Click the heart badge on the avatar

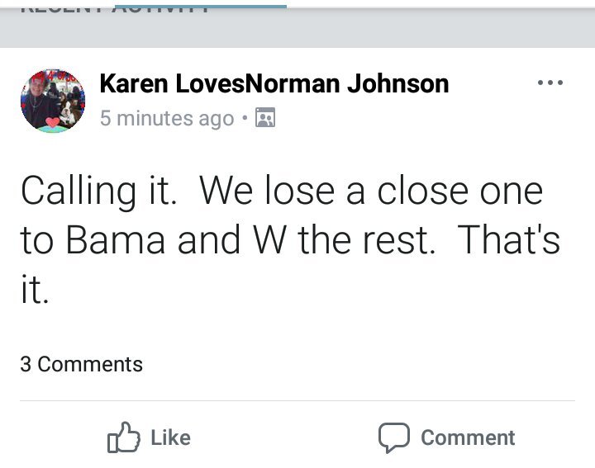[53, 124]
